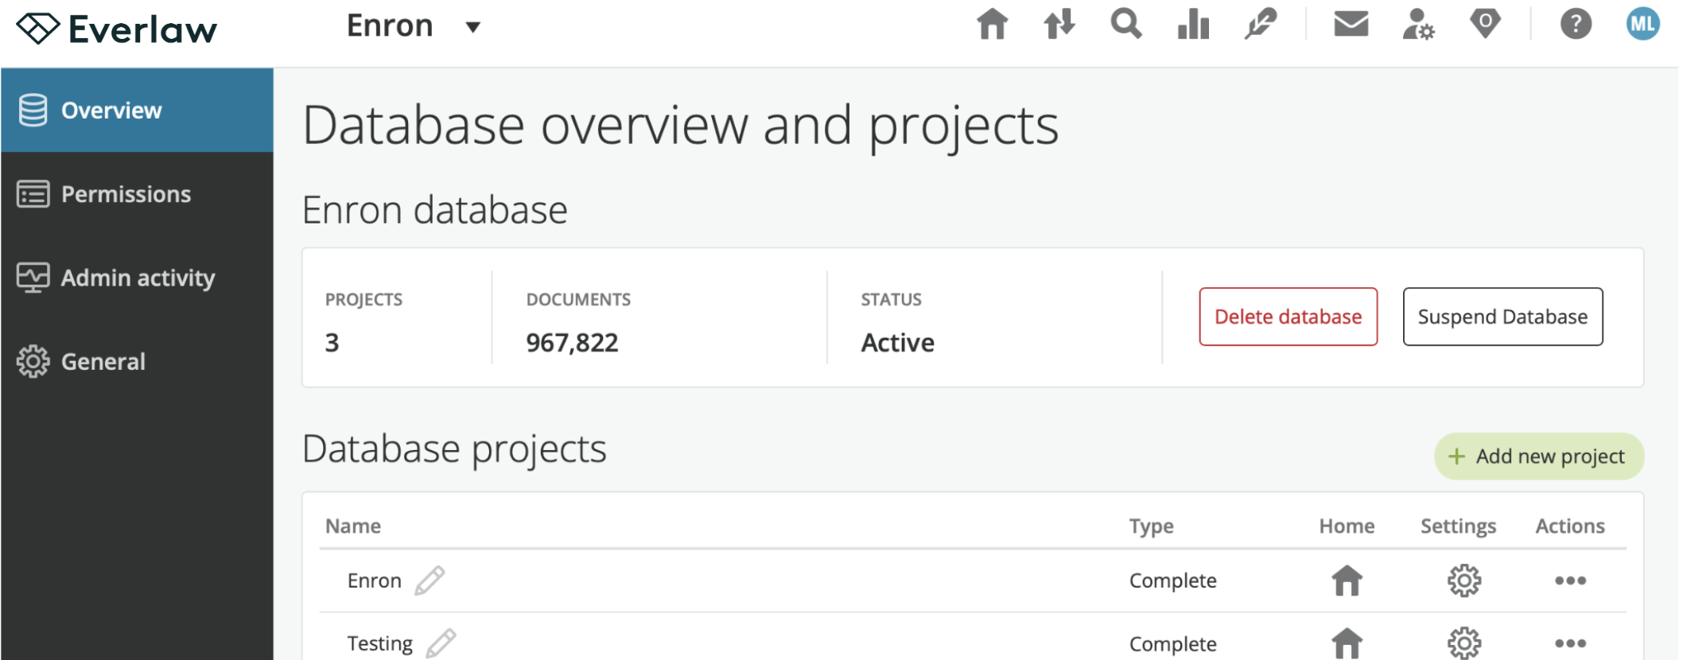Screen dimensions: 1683x660
Task: Switch to the Admin activity tab
Action: (137, 278)
